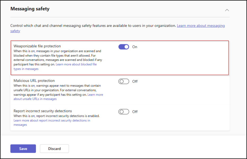This screenshot has width=247, height=159.
Task: Open Learn more about report incorrect security detections
Action: pos(52,120)
